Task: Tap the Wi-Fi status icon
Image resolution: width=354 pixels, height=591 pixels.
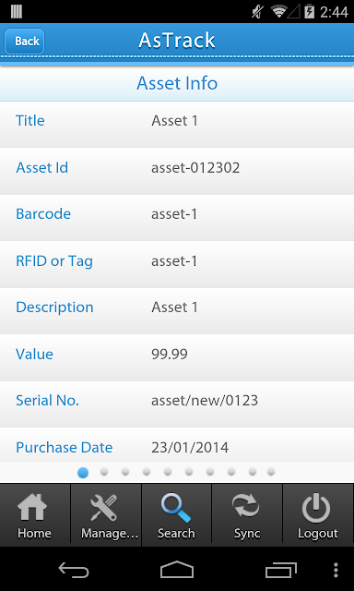Action: pyautogui.click(x=279, y=12)
